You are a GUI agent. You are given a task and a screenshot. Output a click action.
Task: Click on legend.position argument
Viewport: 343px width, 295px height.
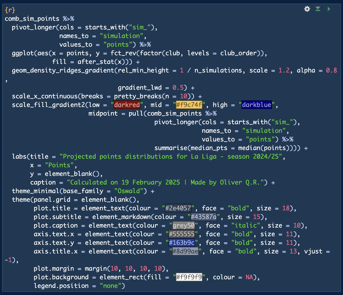tap(61, 286)
